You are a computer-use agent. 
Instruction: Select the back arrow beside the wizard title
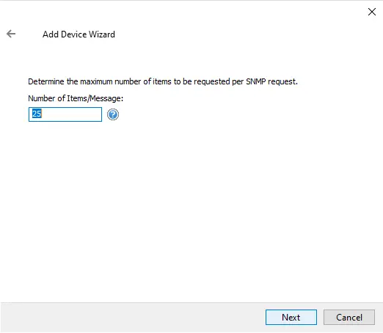pos(11,34)
